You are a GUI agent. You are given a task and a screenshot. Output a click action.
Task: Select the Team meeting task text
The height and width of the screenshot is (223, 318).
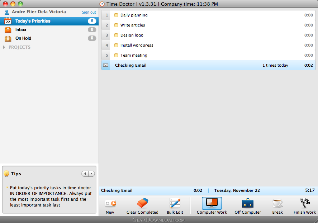pos(134,55)
